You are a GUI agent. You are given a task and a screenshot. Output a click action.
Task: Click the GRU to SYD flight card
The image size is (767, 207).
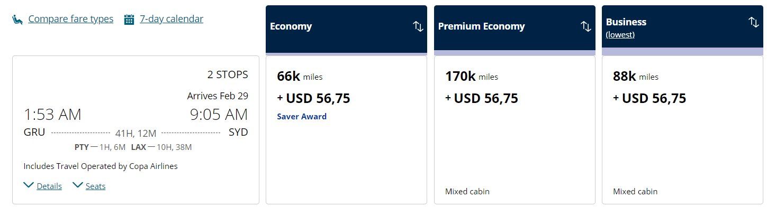[x=136, y=129]
